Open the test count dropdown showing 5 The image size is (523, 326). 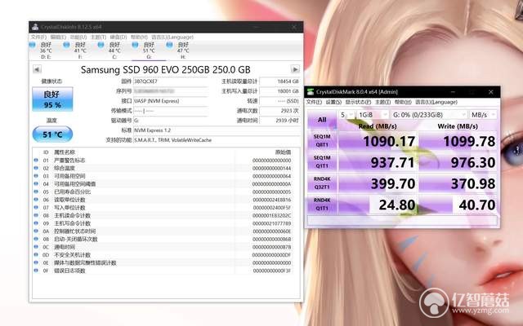[346, 115]
